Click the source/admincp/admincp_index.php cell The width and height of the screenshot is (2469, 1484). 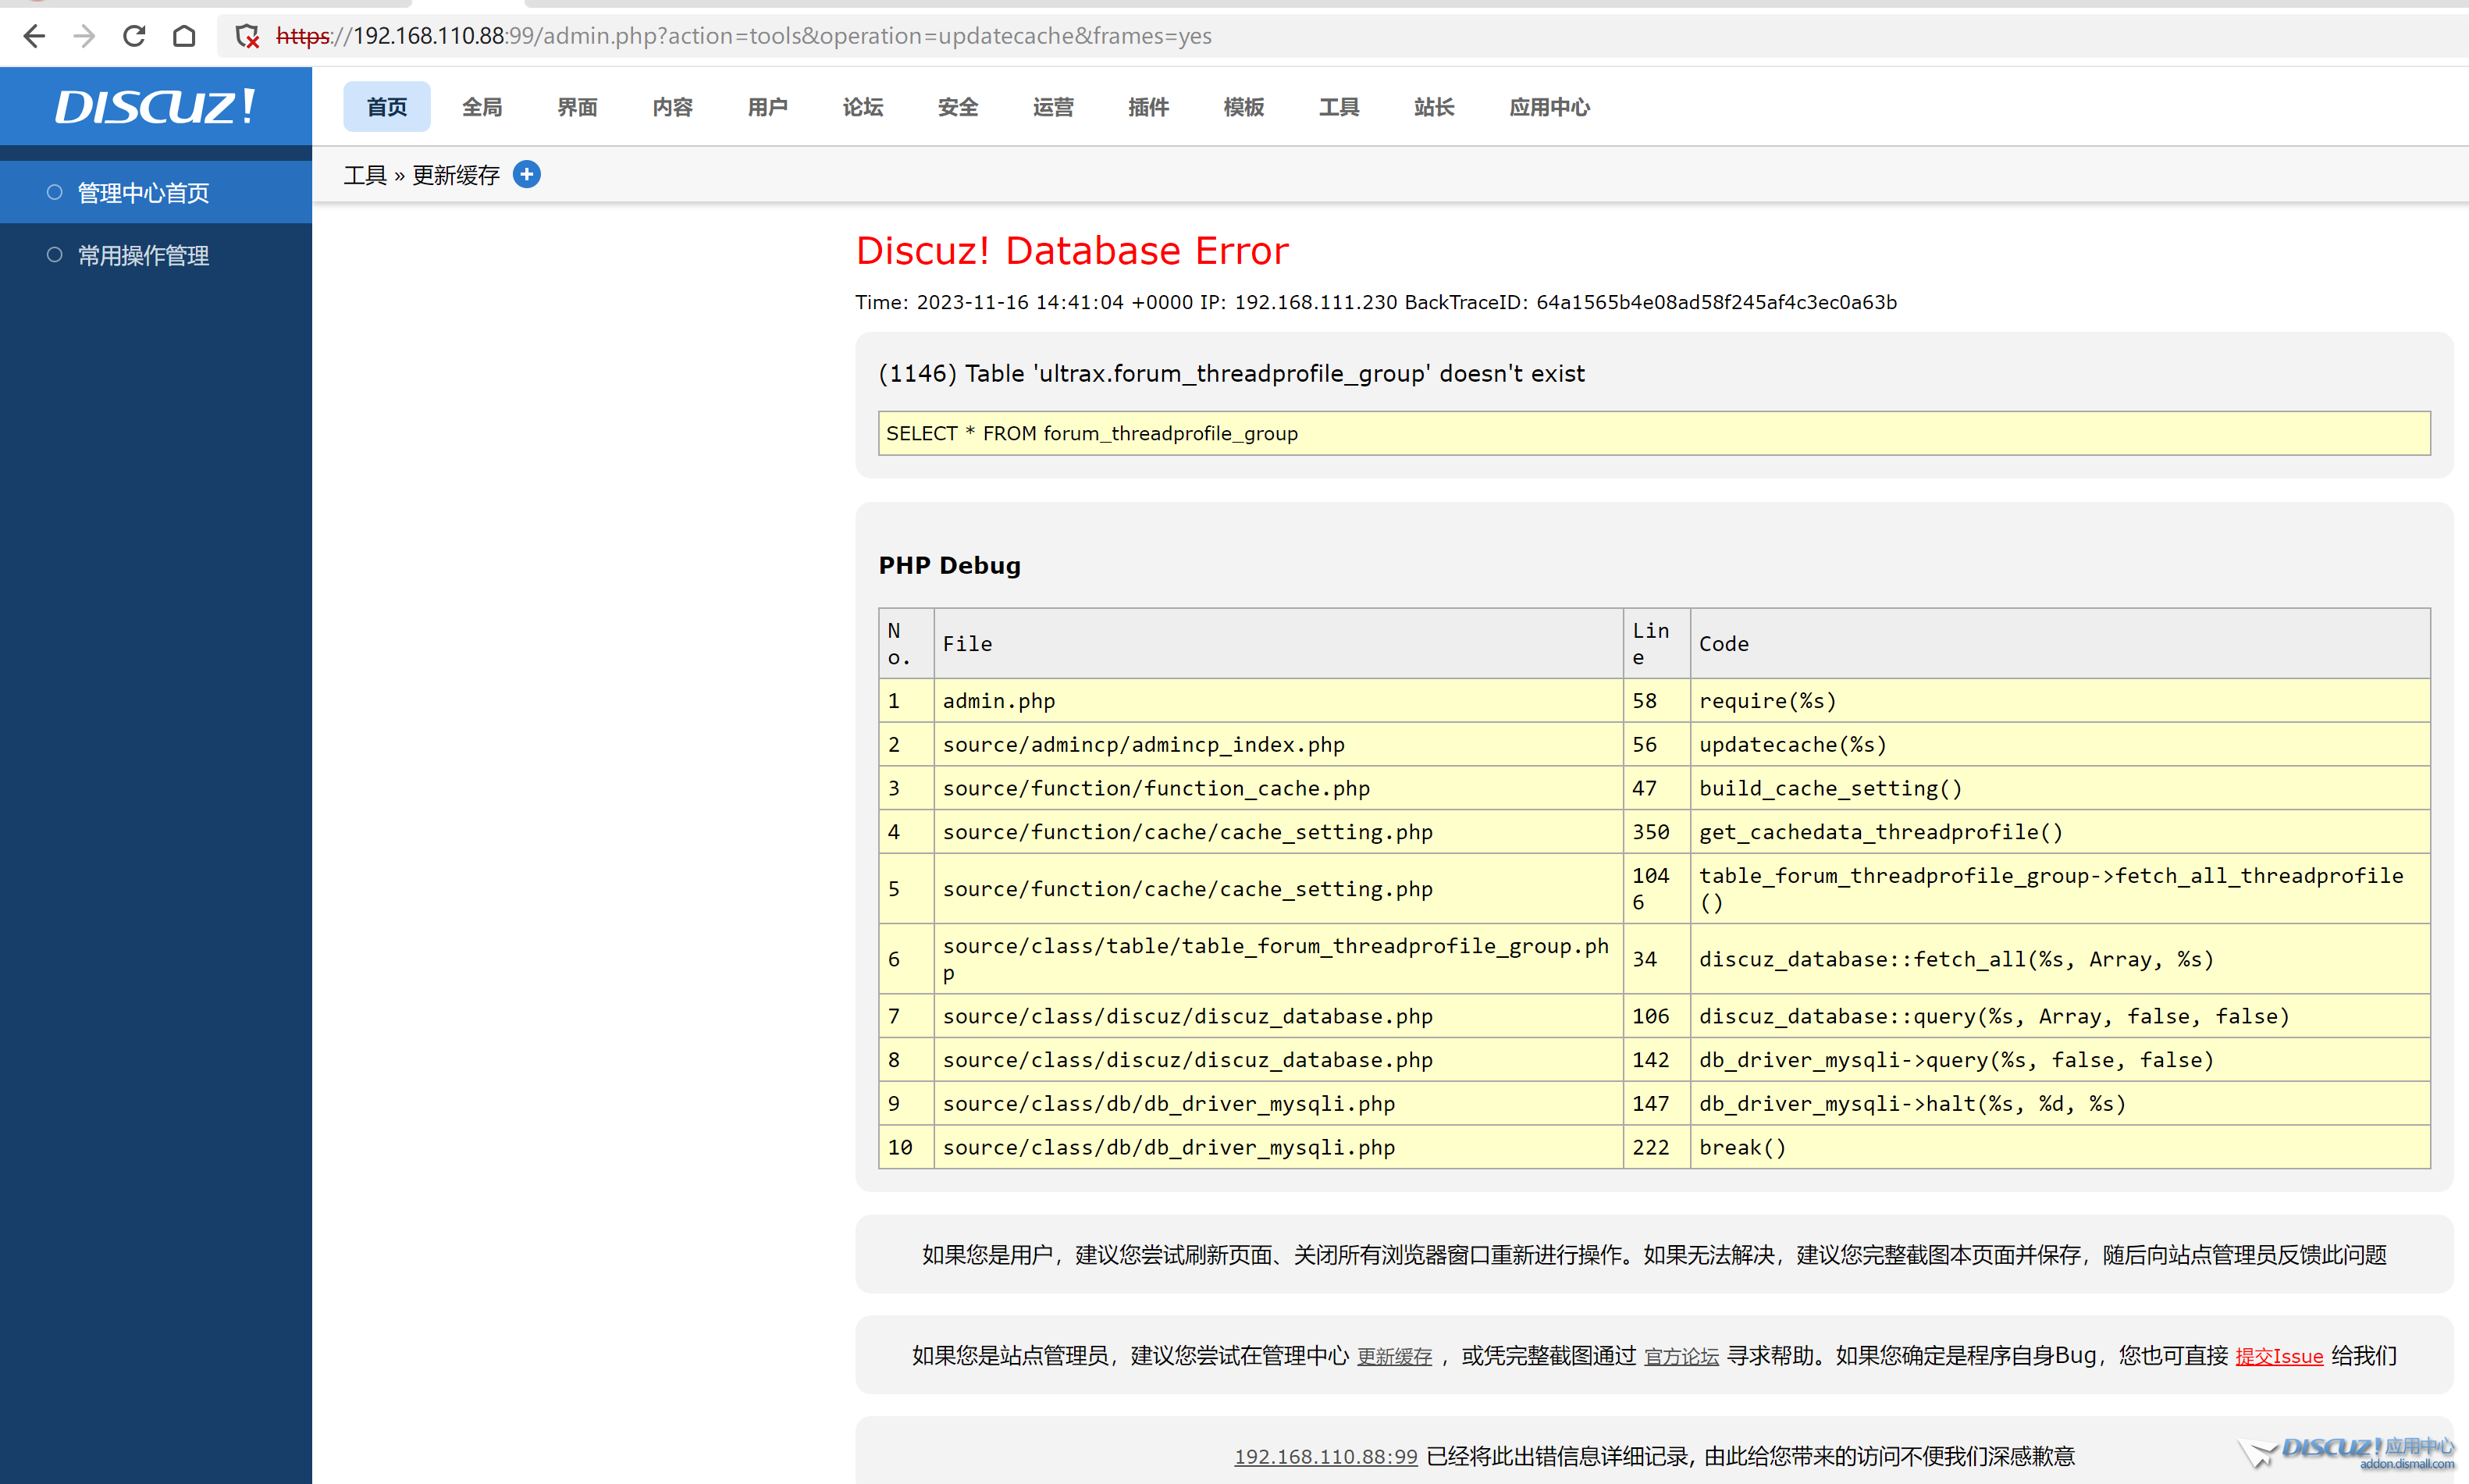1278,744
